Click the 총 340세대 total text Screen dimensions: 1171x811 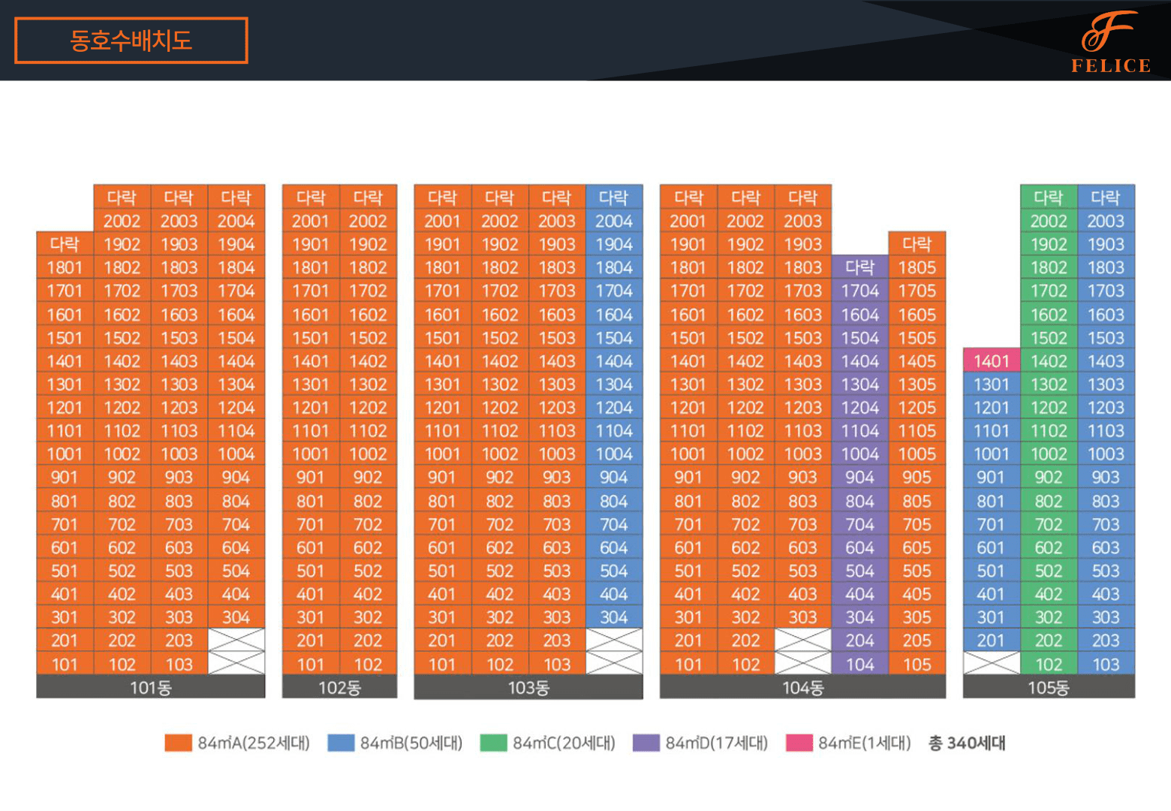click(x=966, y=743)
